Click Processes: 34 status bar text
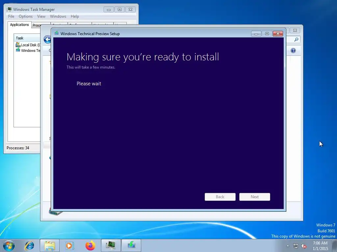Viewport: 337px width, 252px height. coord(18,148)
